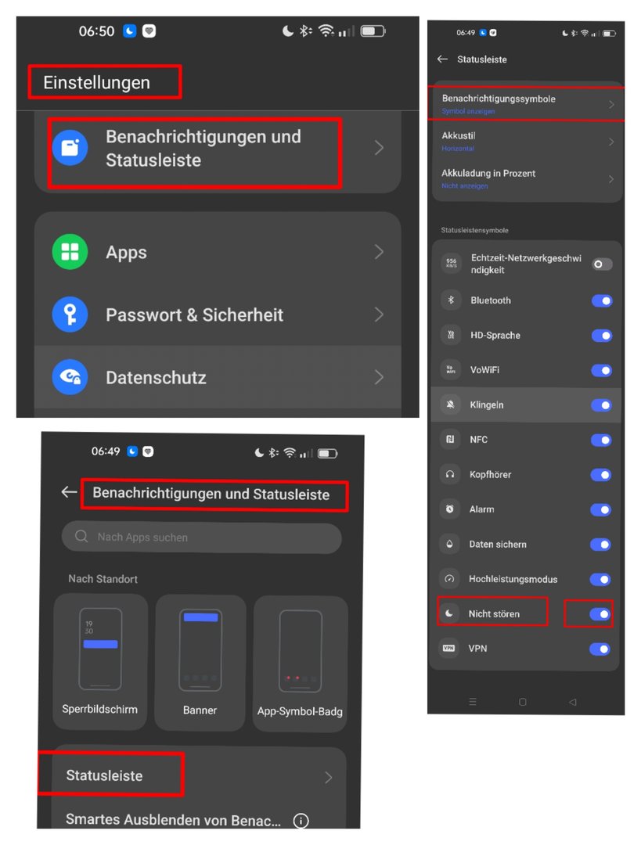Click the Nach Apps suchen search field

coord(202,537)
